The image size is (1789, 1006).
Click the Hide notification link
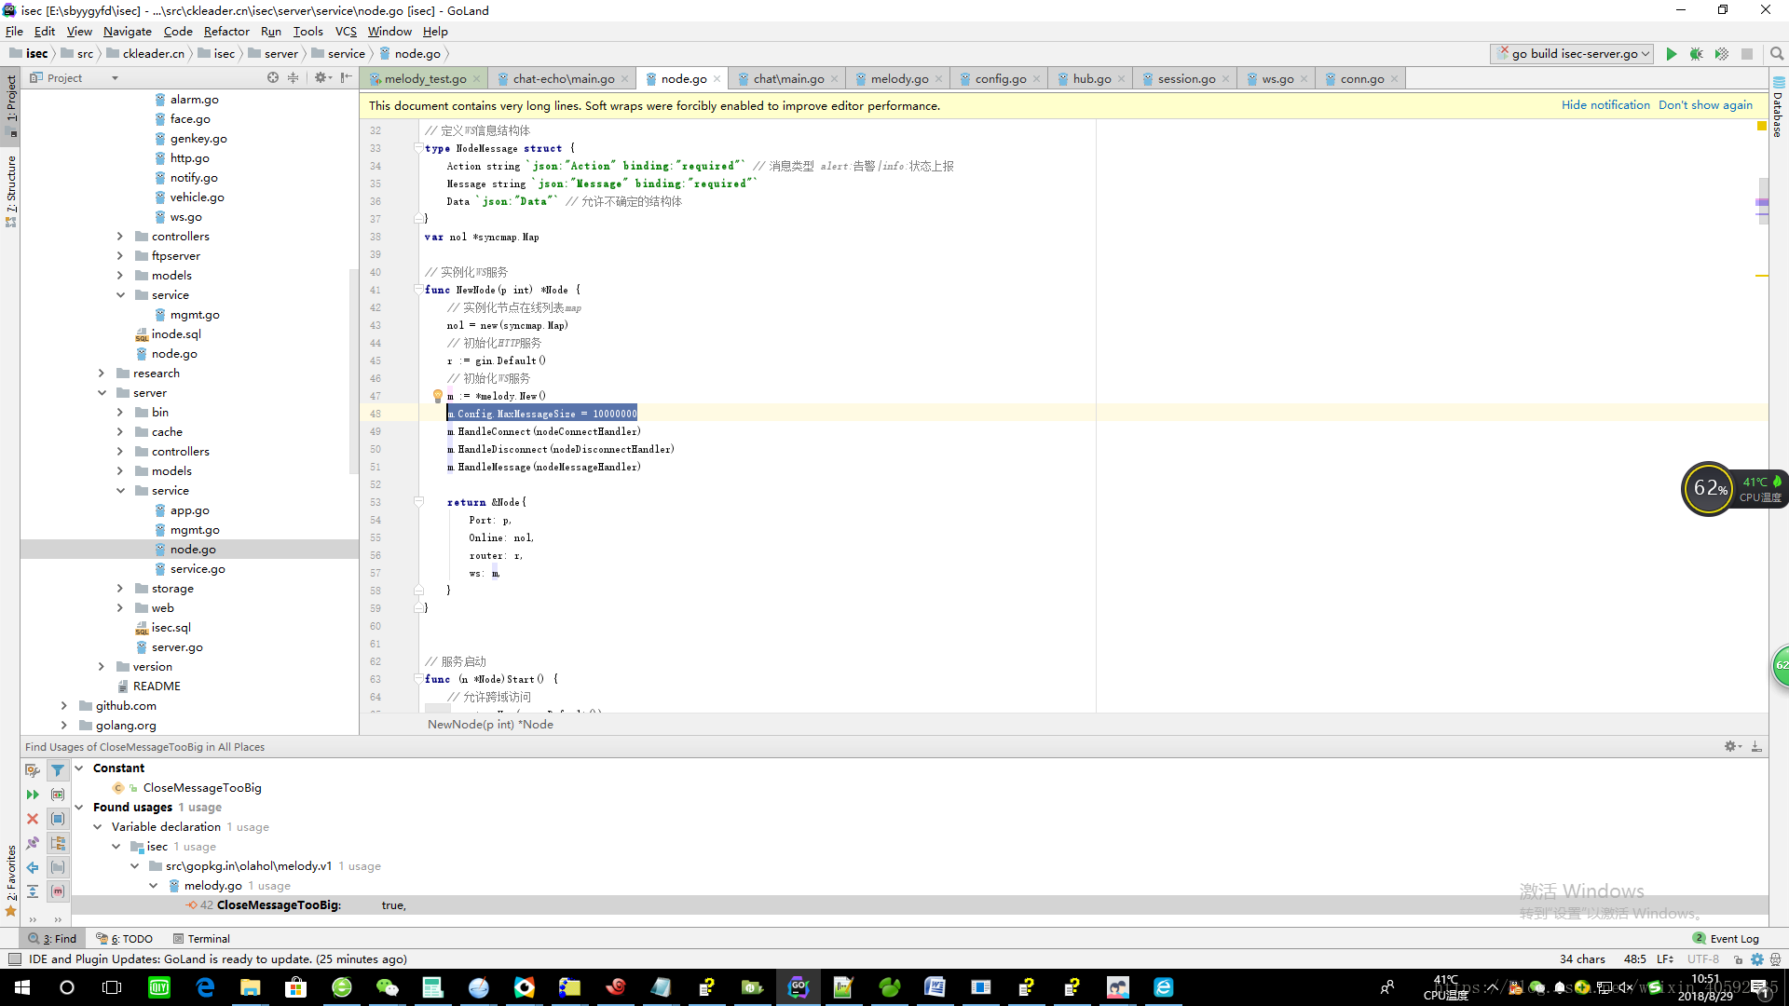tap(1605, 105)
